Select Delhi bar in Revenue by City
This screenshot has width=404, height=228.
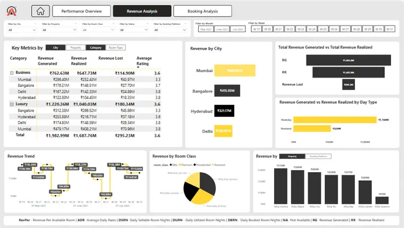[x=223, y=131]
